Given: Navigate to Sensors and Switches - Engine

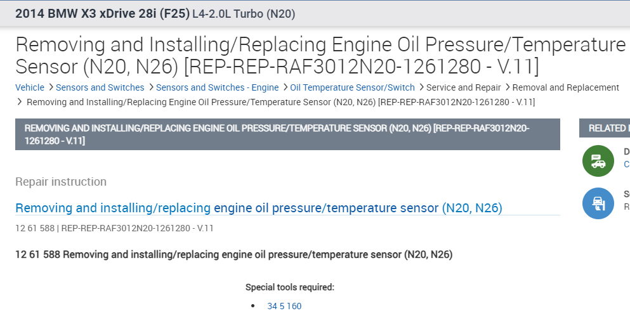Looking at the screenshot, I should pyautogui.click(x=218, y=87).
